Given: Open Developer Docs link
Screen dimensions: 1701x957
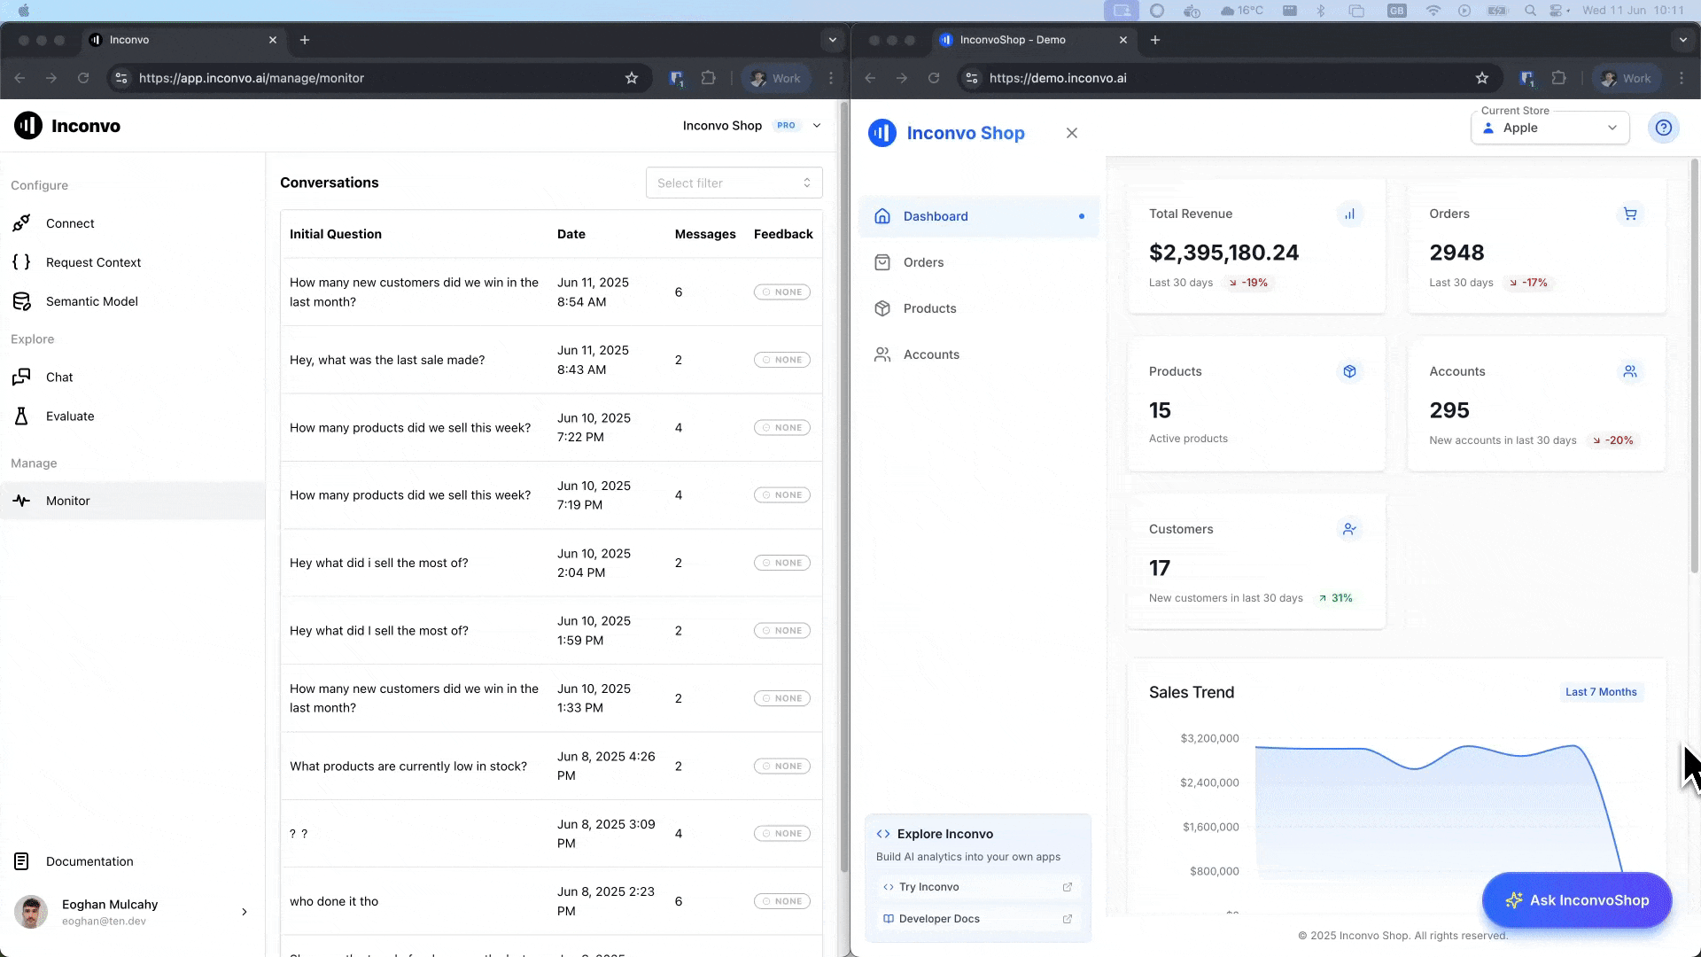Looking at the screenshot, I should pyautogui.click(x=977, y=919).
